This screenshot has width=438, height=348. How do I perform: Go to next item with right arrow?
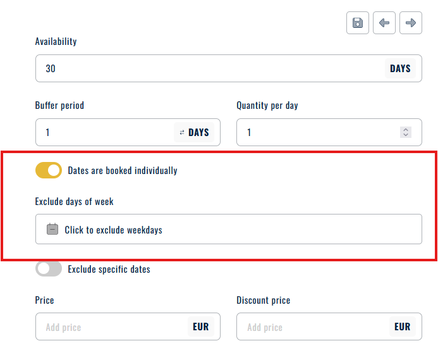411,23
